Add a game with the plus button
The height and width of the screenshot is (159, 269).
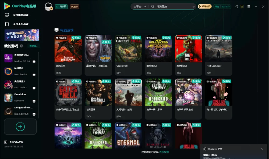[20, 127]
